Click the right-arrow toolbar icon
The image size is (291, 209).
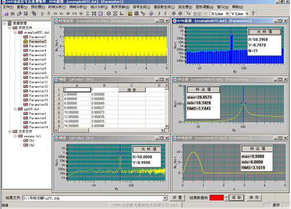[61, 14]
